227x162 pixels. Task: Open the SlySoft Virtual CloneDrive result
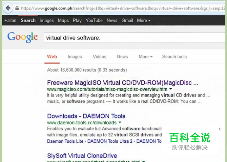coord(82,156)
